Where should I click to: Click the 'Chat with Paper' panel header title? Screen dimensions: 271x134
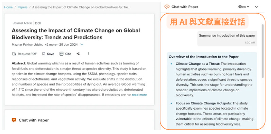(x=185, y=7)
